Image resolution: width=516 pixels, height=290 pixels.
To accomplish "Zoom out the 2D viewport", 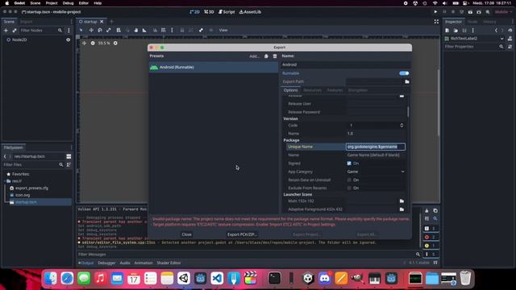I will [x=93, y=43].
